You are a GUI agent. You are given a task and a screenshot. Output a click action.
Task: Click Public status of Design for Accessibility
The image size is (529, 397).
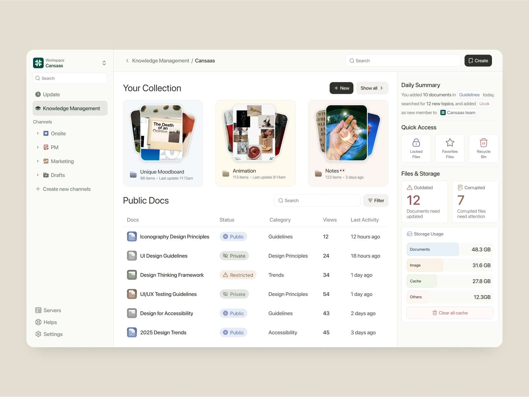point(233,313)
